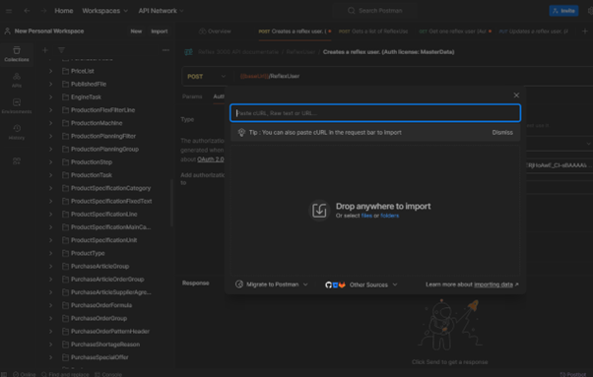The width and height of the screenshot is (593, 377).
Task: Click the Online status indicator
Action: (x=25, y=374)
